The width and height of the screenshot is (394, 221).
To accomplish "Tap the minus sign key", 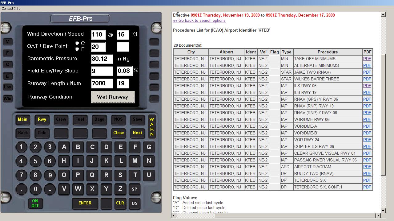I will pyautogui.click(x=50, y=189).
